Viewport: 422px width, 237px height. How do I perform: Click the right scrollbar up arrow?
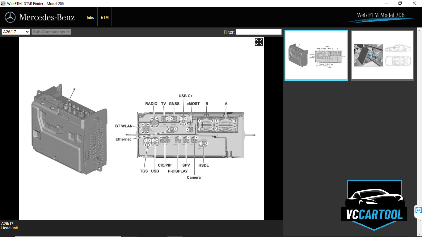tap(419, 30)
